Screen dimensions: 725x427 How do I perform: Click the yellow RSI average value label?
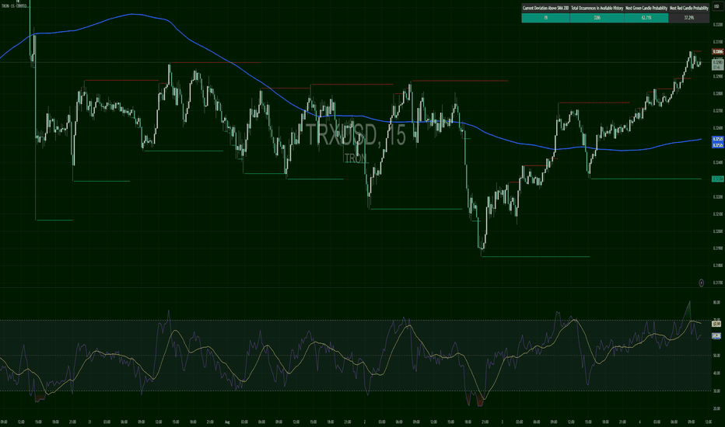click(x=716, y=324)
